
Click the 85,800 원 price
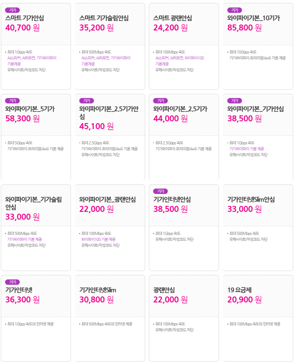[x=244, y=28]
